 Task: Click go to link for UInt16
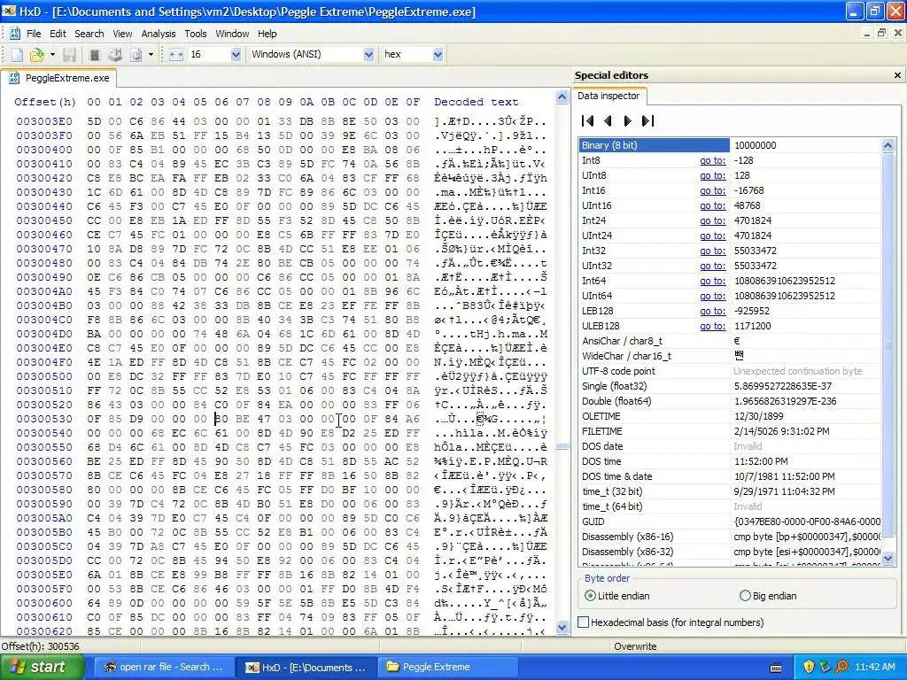[x=713, y=205]
